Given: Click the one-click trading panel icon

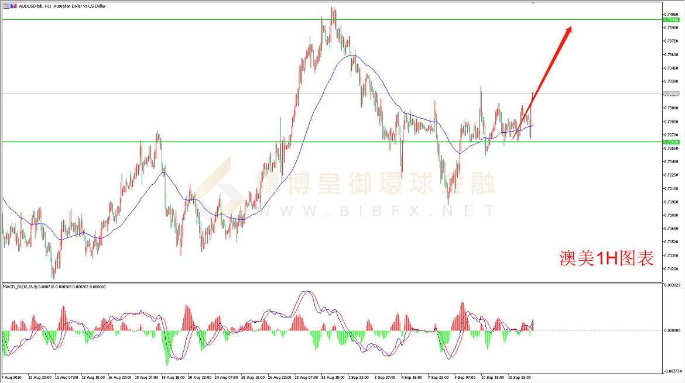Looking at the screenshot, I should coord(6,6).
